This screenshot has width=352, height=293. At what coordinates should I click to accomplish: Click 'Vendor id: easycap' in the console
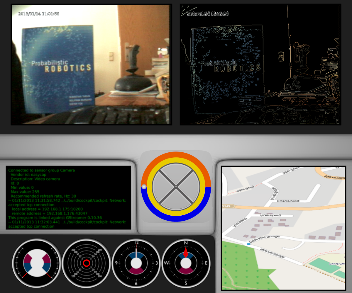(28, 174)
